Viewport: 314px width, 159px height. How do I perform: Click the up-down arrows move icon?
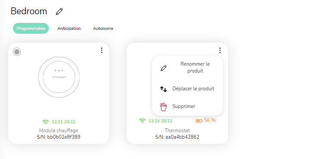(x=163, y=89)
